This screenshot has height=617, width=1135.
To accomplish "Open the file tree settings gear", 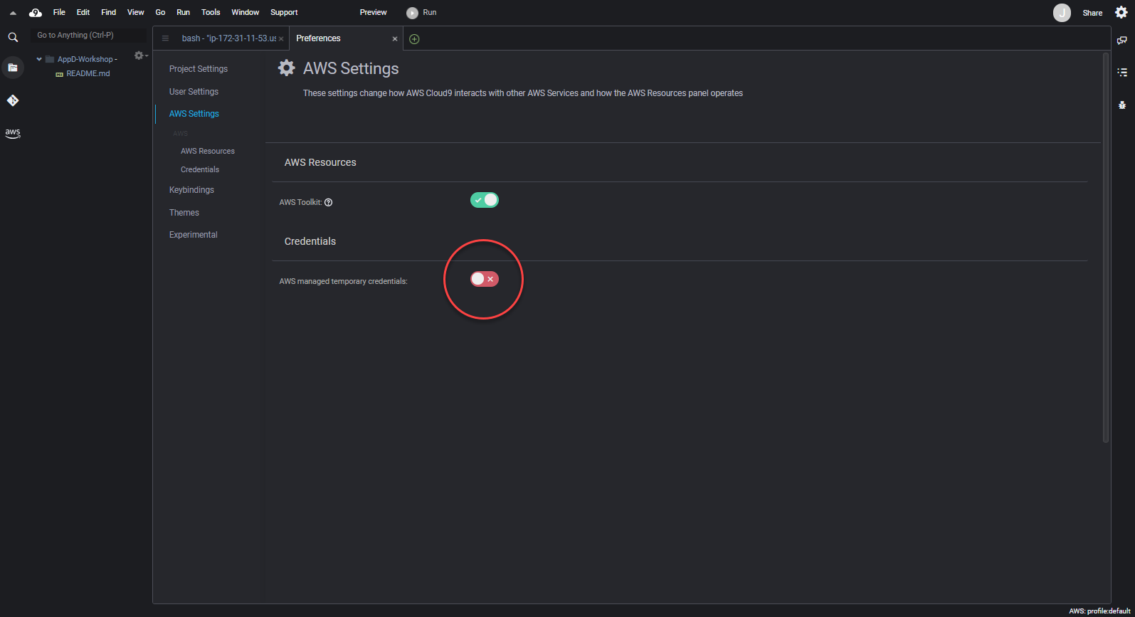I will [x=140, y=56].
